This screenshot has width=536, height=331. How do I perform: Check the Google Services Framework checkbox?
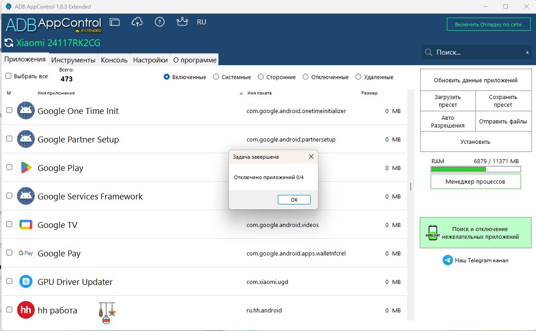tap(9, 196)
